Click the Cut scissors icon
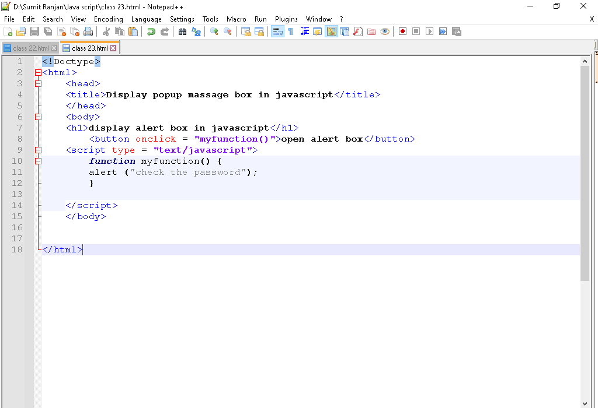 [x=106, y=31]
